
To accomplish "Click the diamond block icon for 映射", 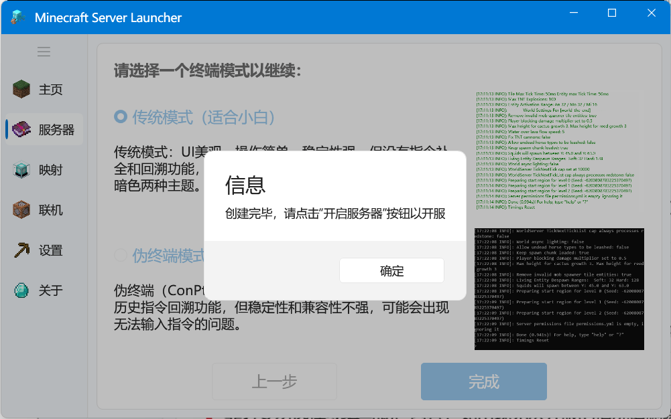I will tap(21, 169).
